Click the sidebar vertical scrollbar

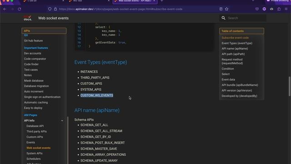click(68, 140)
